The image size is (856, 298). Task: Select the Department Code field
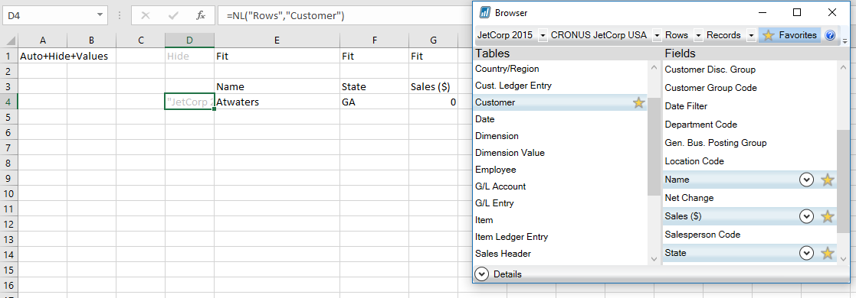click(x=749, y=125)
